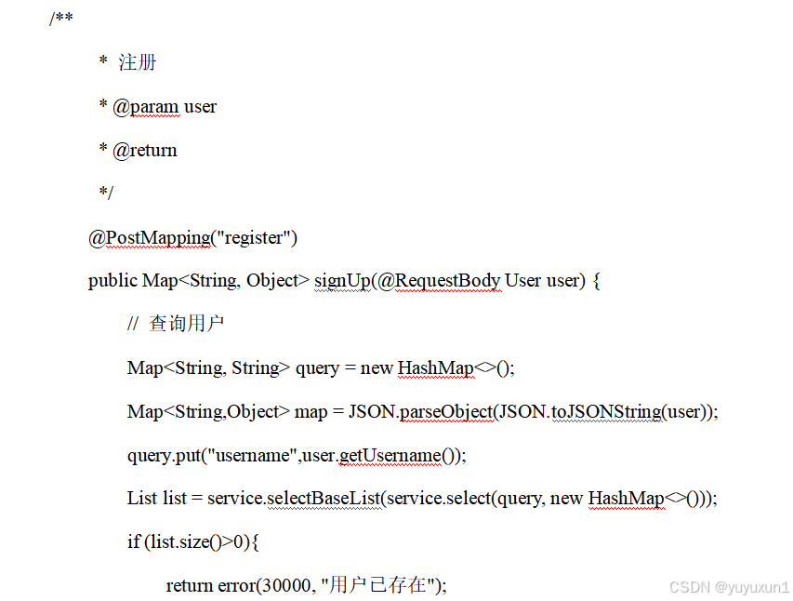Click the '// 查询用户' comment
Image resolution: width=793 pixels, height=601 pixels.
pyautogui.click(x=176, y=324)
